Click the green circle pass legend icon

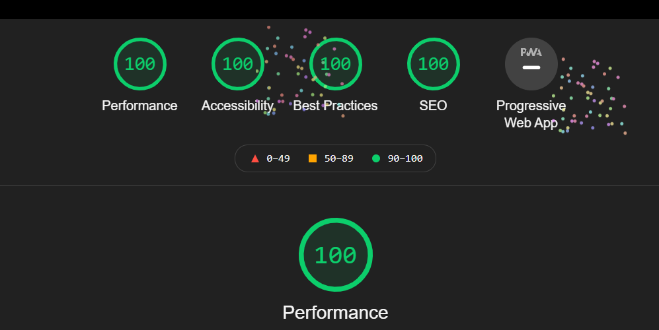point(376,158)
